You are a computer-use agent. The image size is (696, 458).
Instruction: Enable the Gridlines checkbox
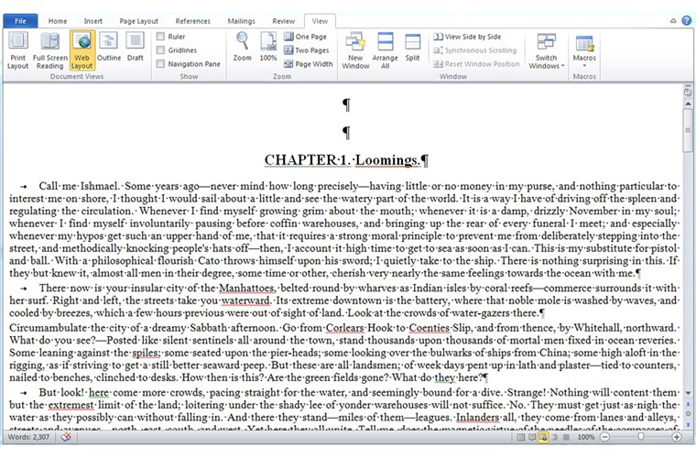tap(160, 50)
